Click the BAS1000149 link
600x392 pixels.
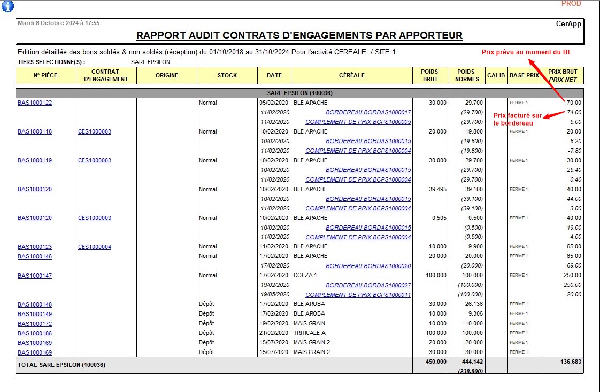pyautogui.click(x=35, y=315)
